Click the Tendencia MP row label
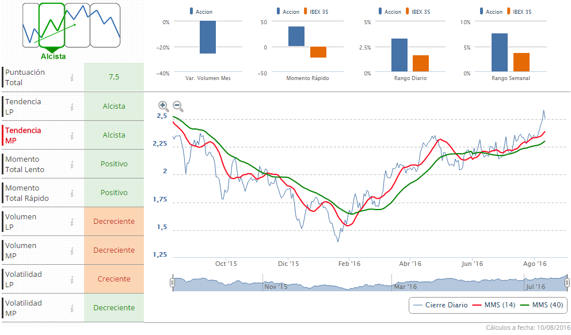 click(x=24, y=135)
